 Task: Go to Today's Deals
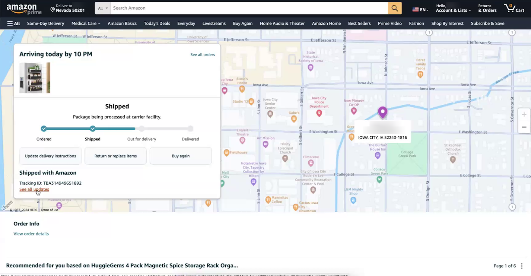[x=157, y=24]
